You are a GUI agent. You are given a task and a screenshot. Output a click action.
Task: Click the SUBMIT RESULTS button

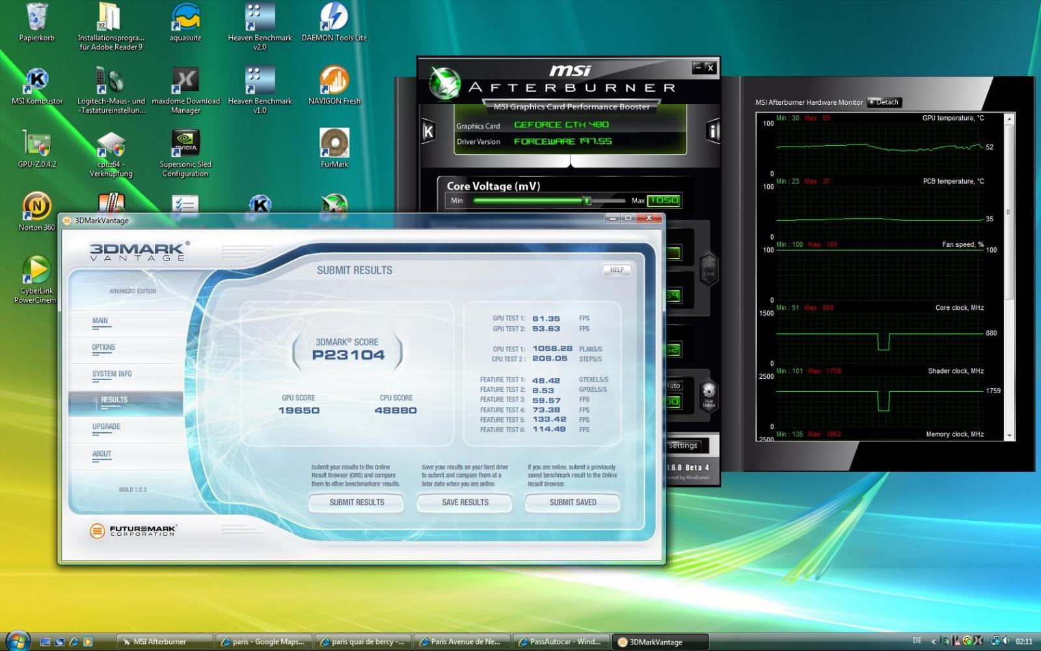tap(357, 503)
